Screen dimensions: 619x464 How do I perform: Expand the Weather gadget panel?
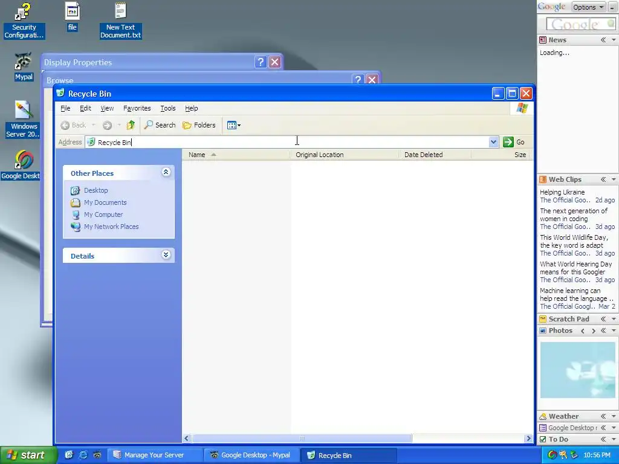(603, 416)
